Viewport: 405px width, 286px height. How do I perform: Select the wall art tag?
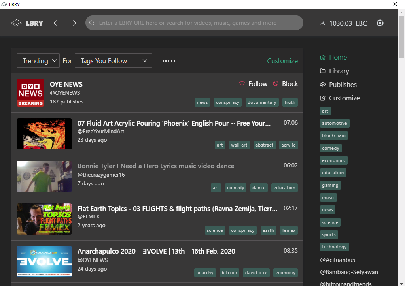point(239,145)
